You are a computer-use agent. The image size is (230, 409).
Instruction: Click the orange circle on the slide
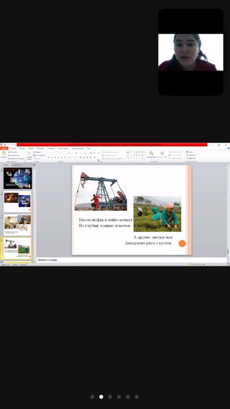point(182,243)
